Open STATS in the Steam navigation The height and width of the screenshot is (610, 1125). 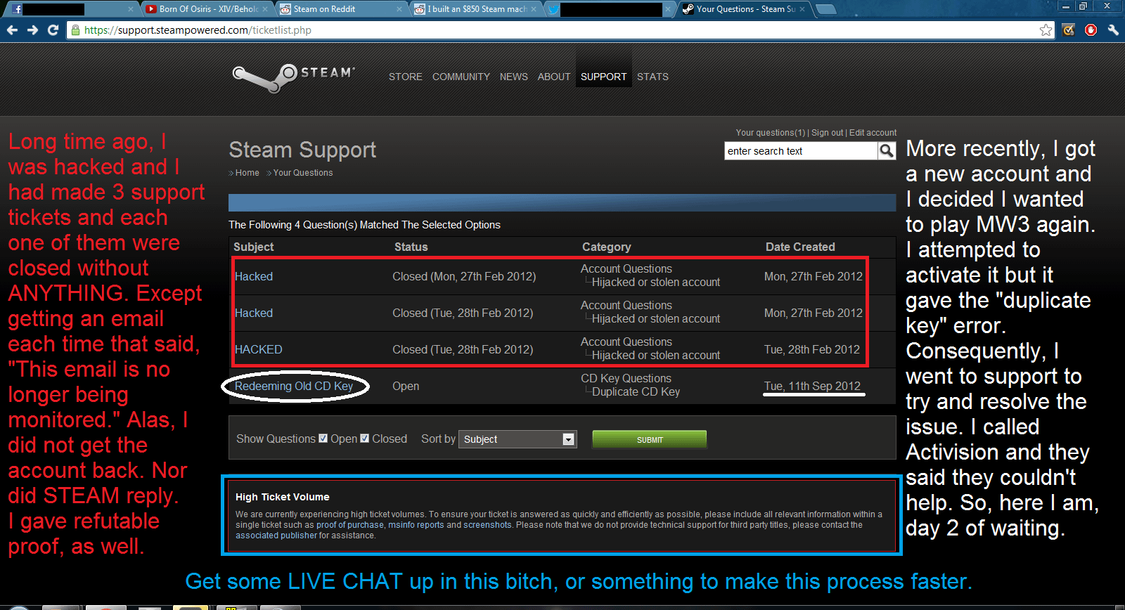point(652,77)
